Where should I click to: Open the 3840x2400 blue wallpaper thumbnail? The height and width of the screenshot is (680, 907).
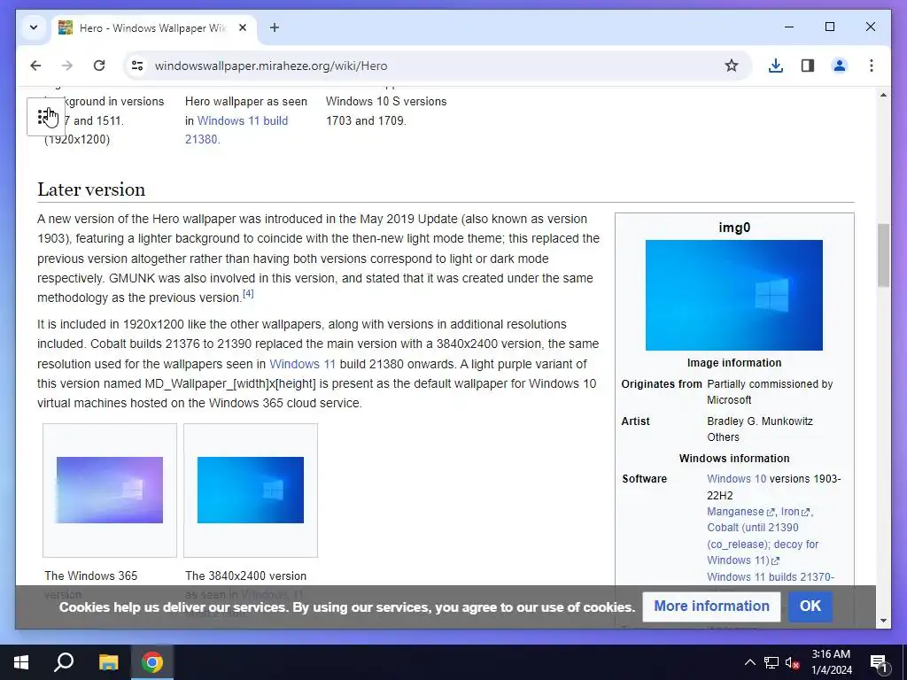click(x=251, y=491)
